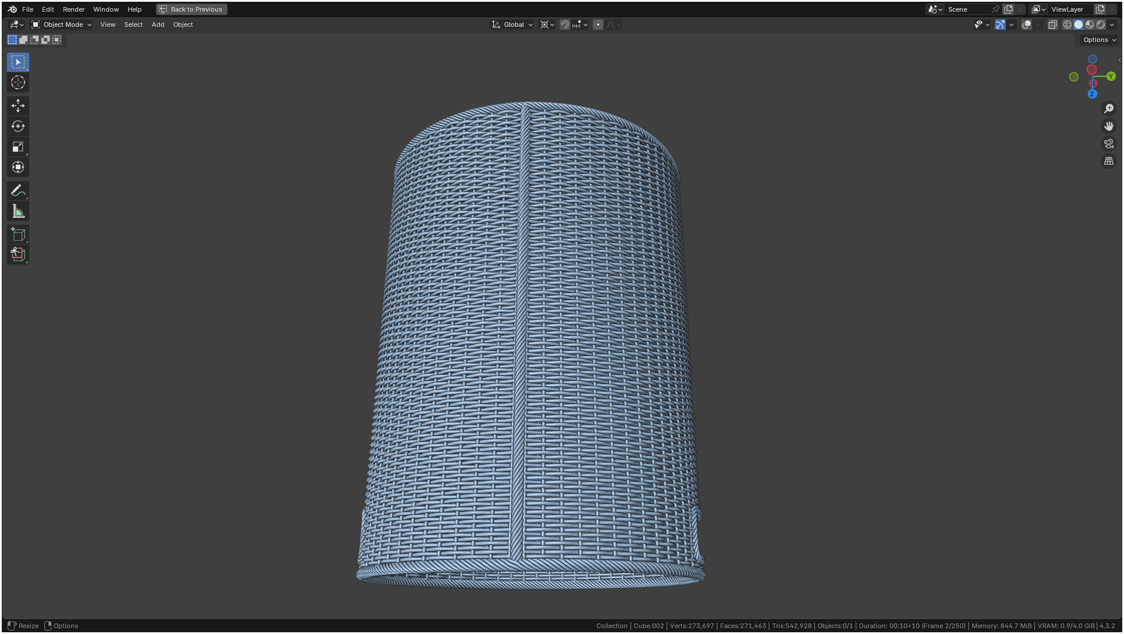Select the Select Box tool
This screenshot has height=634, width=1124.
(18, 62)
